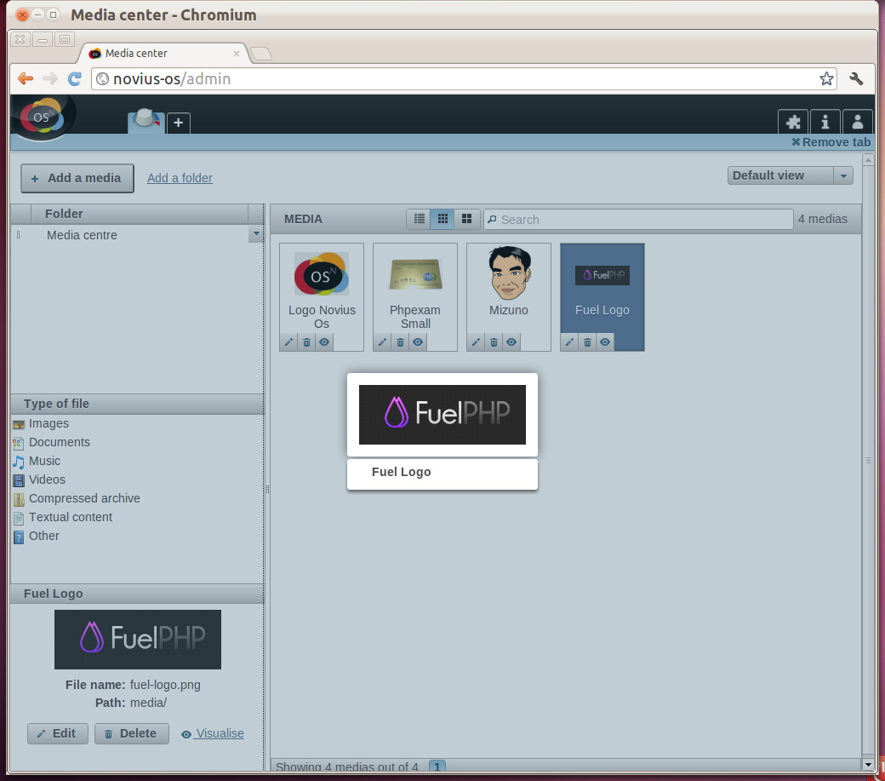Expand the Default view arrow button
The image size is (885, 781).
tap(843, 175)
